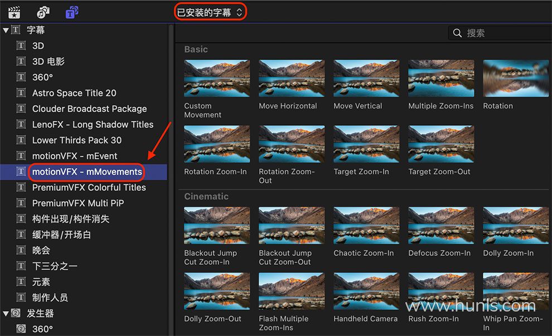Click the generator icon beside 发生器
Image resolution: width=552 pixels, height=336 pixels.
pyautogui.click(x=16, y=313)
